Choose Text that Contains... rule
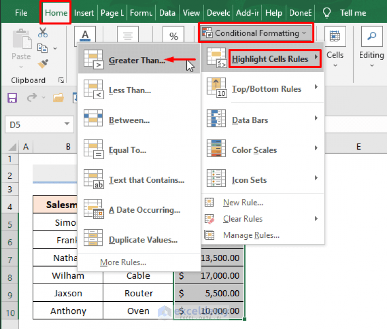The image size is (387, 329). (139, 180)
